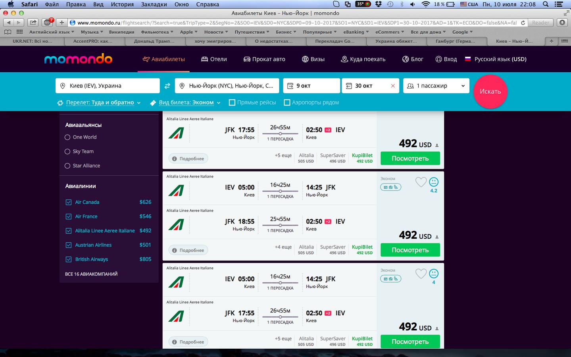Select Sky Team alliance radio button
Image resolution: width=571 pixels, height=357 pixels.
[67, 152]
